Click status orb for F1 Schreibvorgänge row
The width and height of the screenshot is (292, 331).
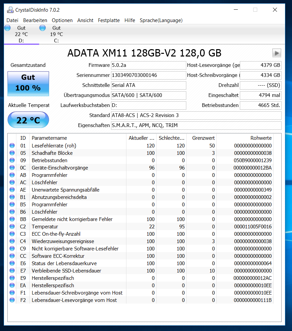(x=12, y=293)
